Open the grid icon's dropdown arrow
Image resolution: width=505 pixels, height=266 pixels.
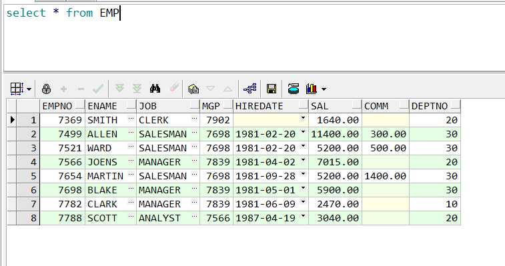point(29,89)
